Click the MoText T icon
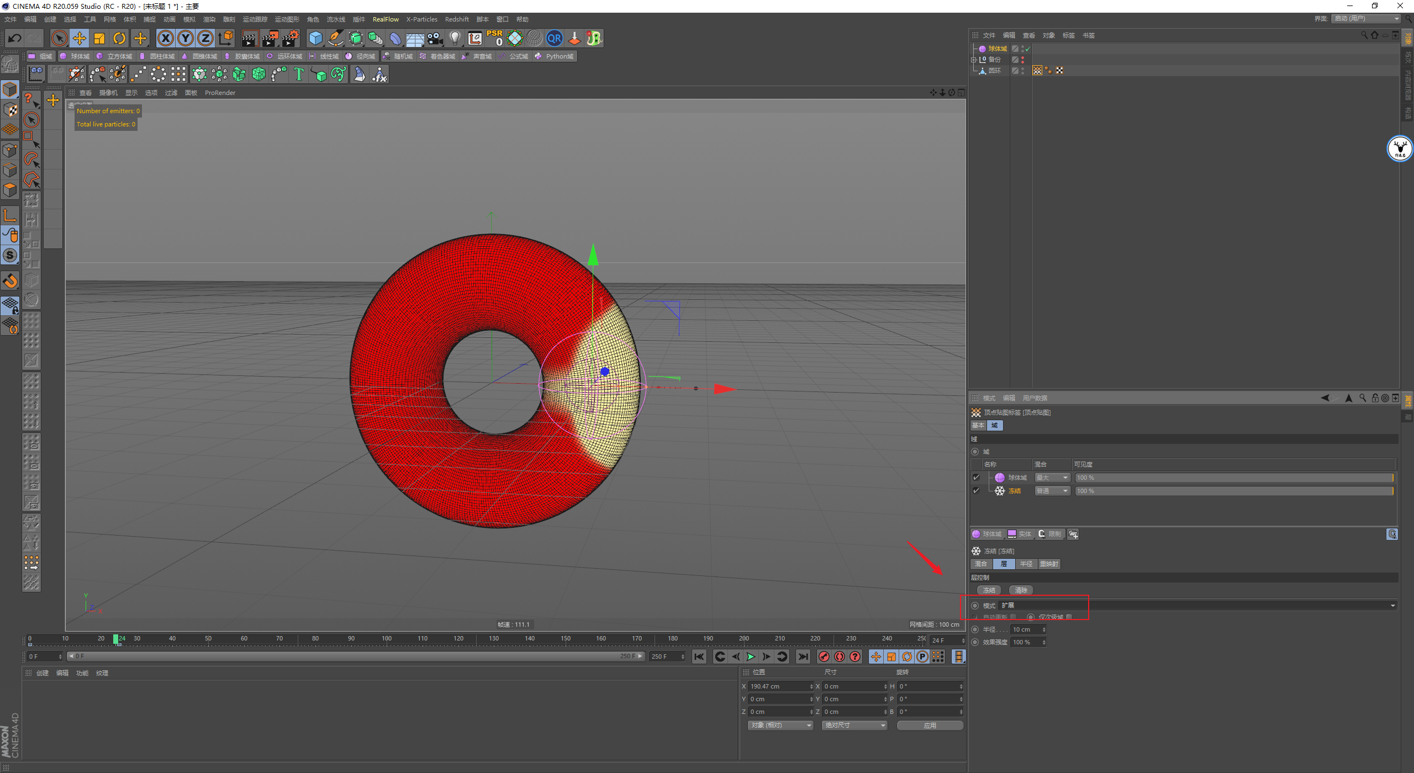 coord(299,74)
